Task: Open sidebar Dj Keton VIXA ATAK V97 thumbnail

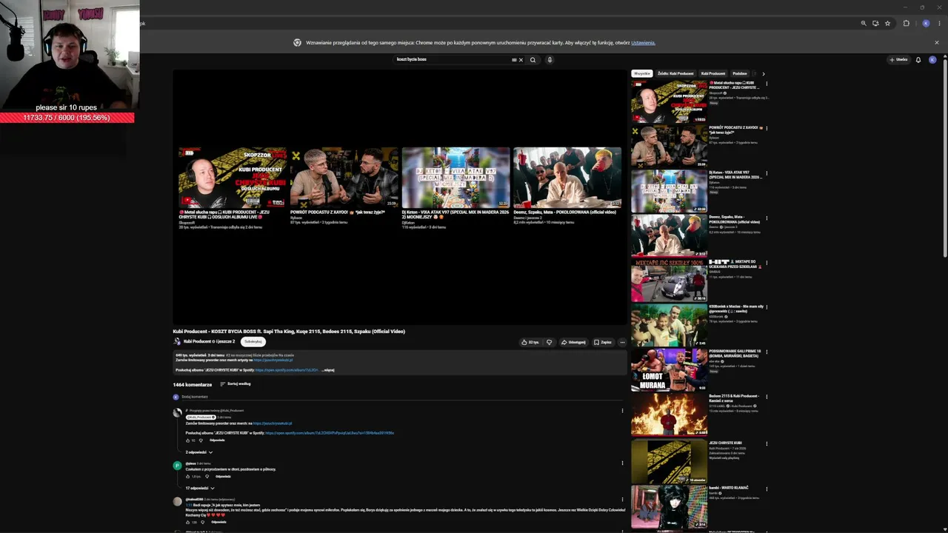Action: coord(669,191)
